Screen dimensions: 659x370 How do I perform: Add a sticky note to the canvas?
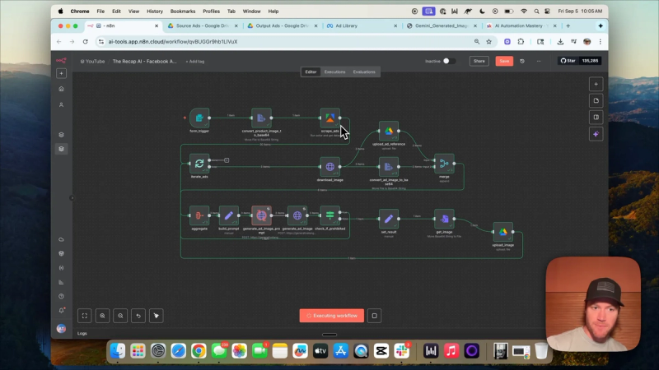[596, 100]
